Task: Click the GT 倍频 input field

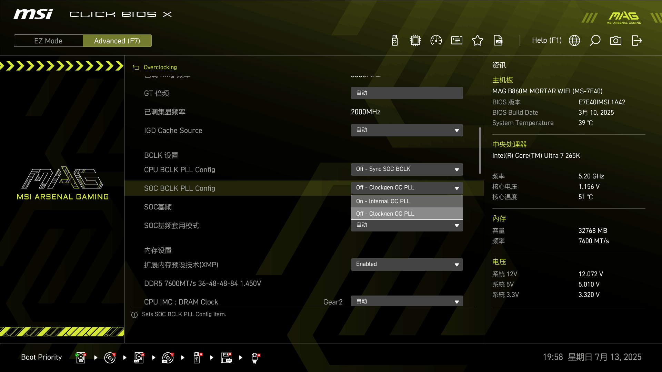Action: point(407,93)
